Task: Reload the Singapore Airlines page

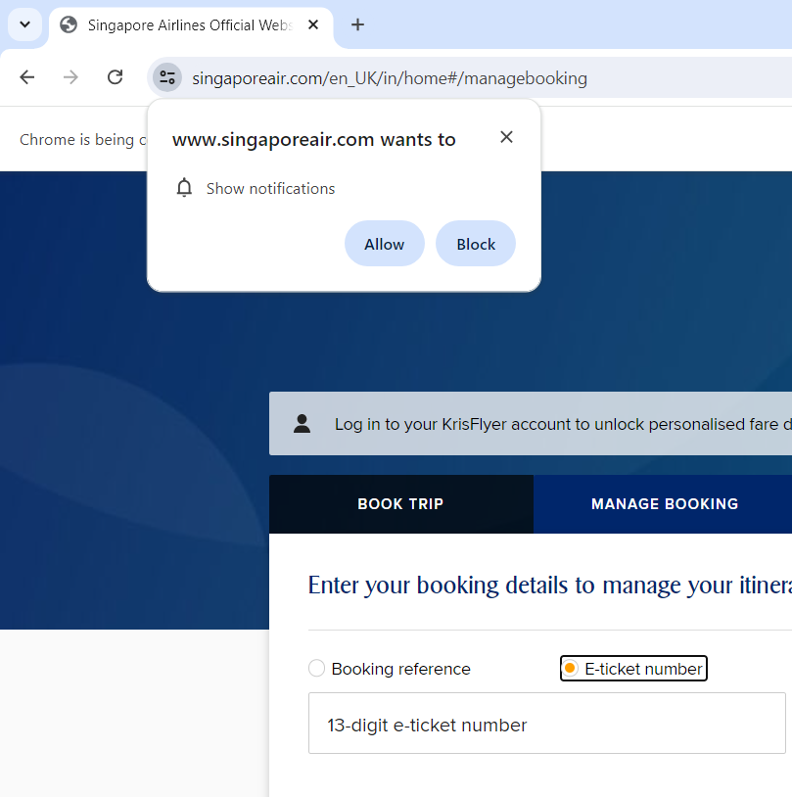Action: (115, 77)
